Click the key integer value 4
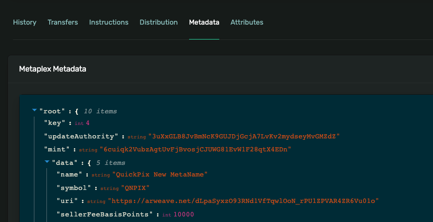The height and width of the screenshot is (222, 433). coord(87,123)
